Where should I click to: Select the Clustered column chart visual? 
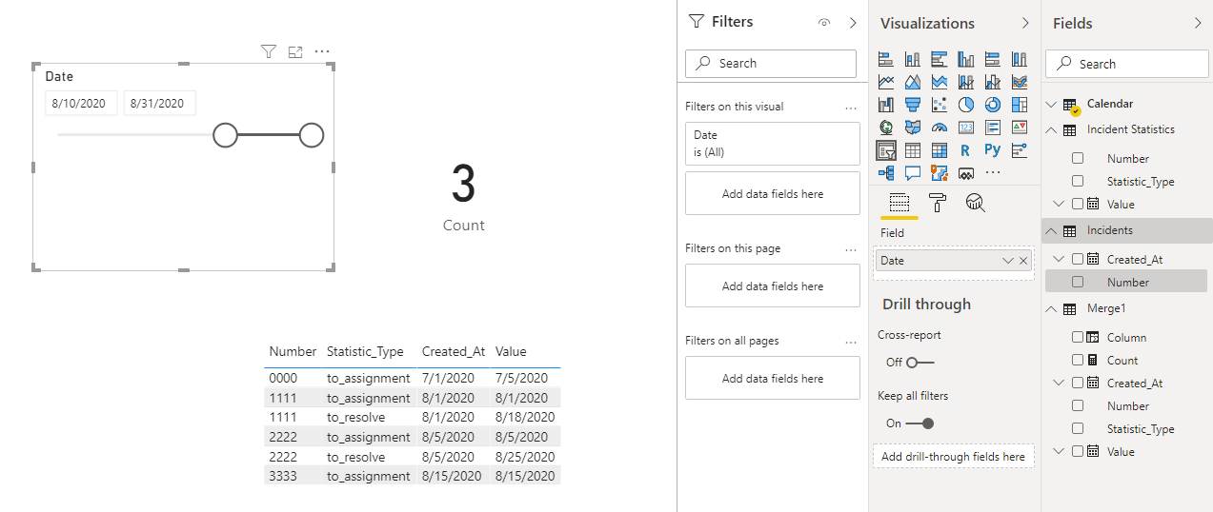tap(966, 58)
